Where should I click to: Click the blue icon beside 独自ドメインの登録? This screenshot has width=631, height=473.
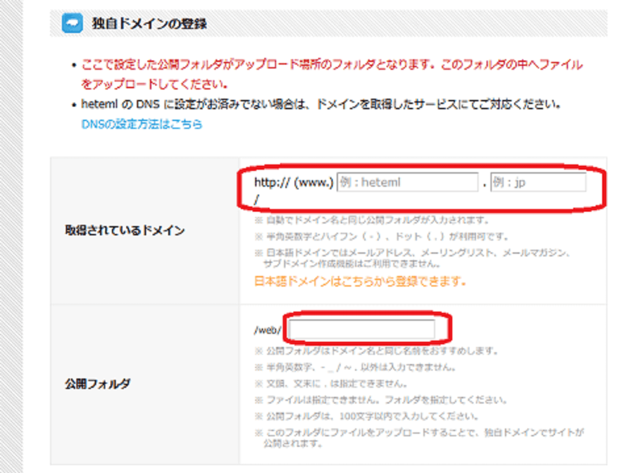click(x=72, y=24)
